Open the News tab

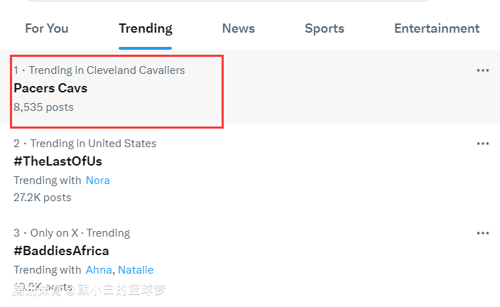pyautogui.click(x=238, y=28)
